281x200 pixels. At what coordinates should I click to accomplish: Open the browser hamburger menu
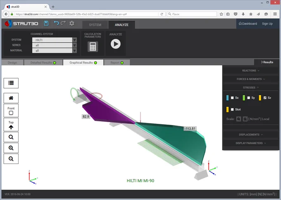tap(275, 14)
